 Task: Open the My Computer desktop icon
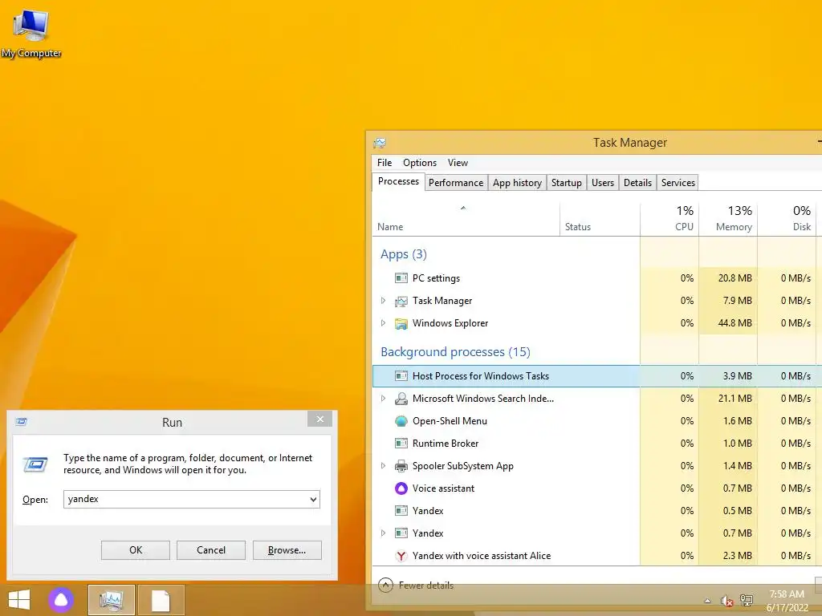[31, 32]
